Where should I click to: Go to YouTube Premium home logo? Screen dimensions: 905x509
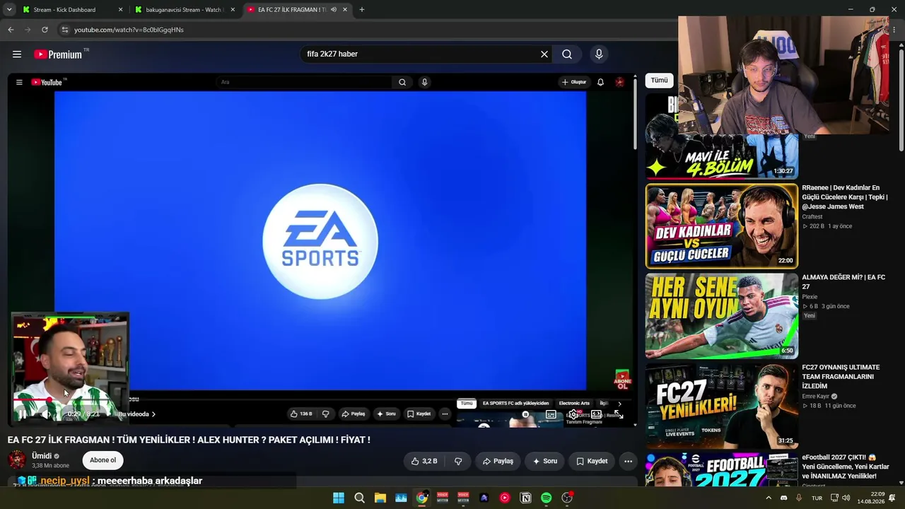(x=58, y=54)
